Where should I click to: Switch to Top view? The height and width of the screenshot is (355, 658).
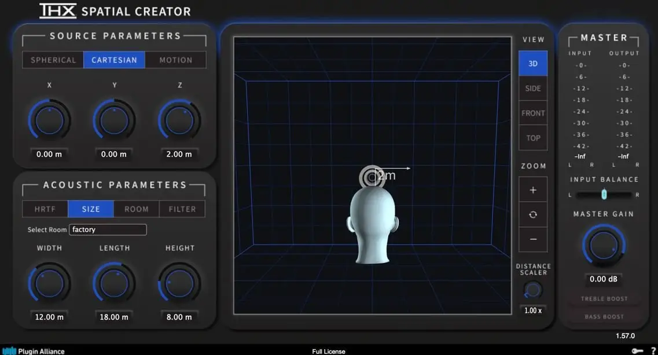pyautogui.click(x=533, y=138)
